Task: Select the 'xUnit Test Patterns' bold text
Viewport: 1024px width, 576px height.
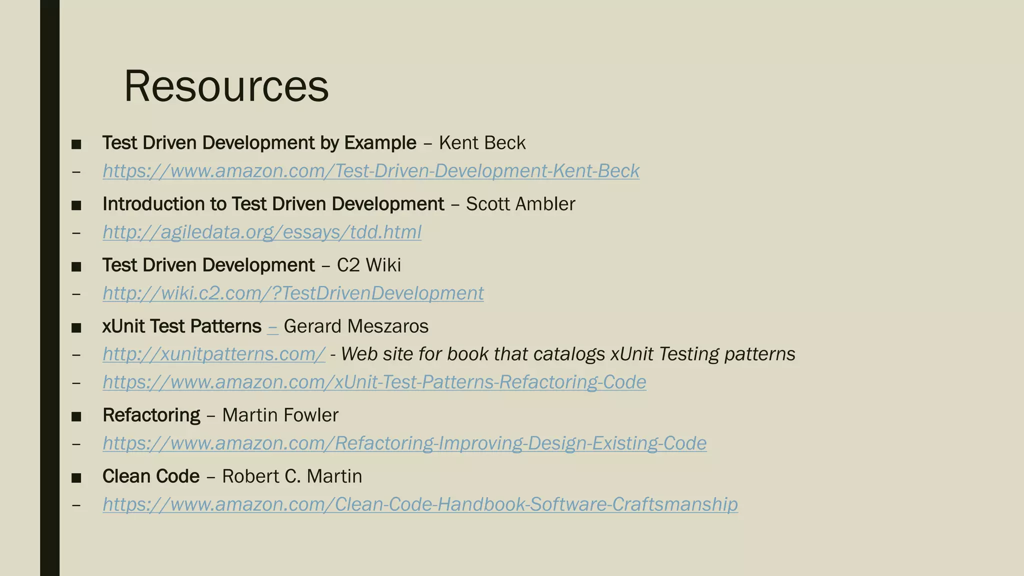Action: tap(182, 326)
